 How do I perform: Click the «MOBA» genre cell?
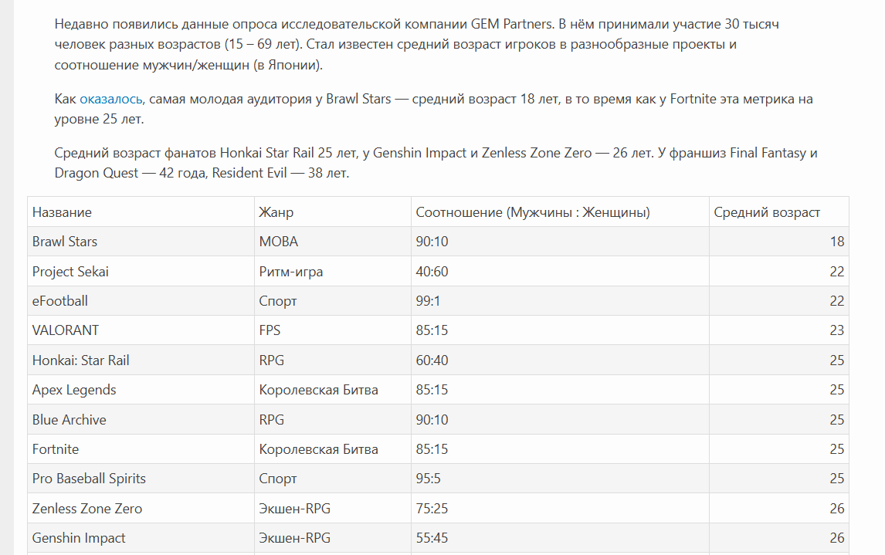[278, 242]
